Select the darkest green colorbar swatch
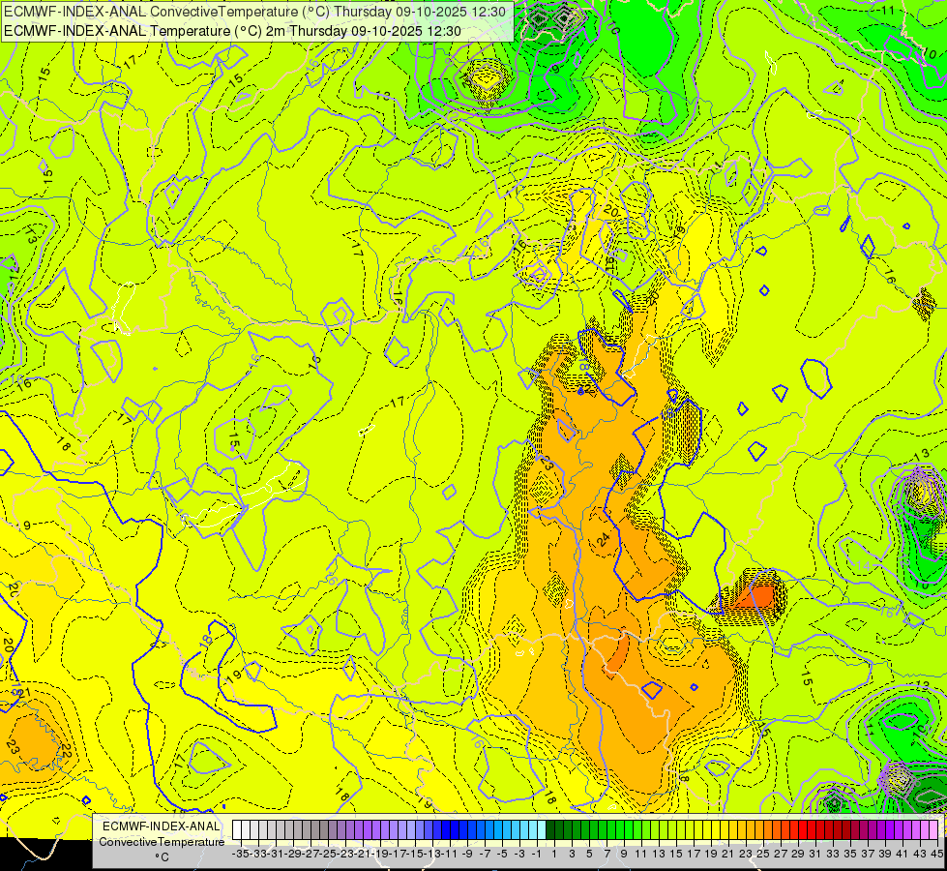 pyautogui.click(x=550, y=830)
